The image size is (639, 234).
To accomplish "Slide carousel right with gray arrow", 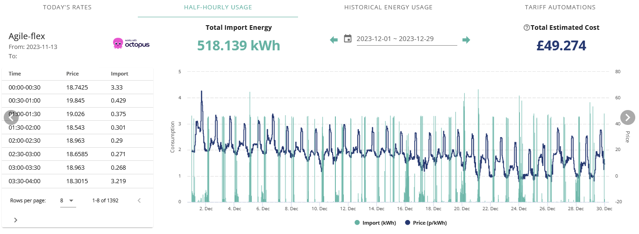I will tap(627, 117).
